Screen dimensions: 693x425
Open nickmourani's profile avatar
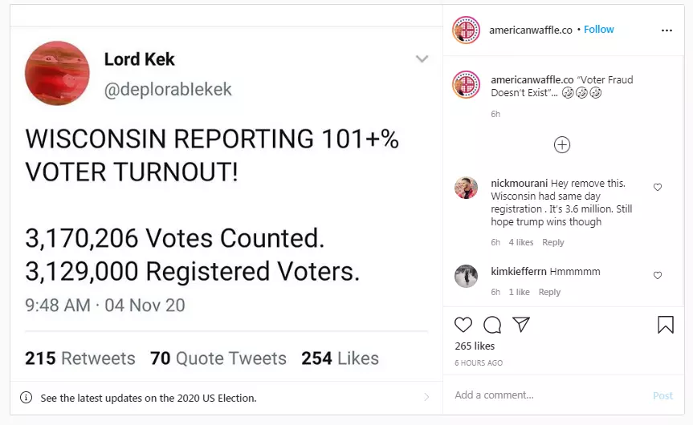467,188
